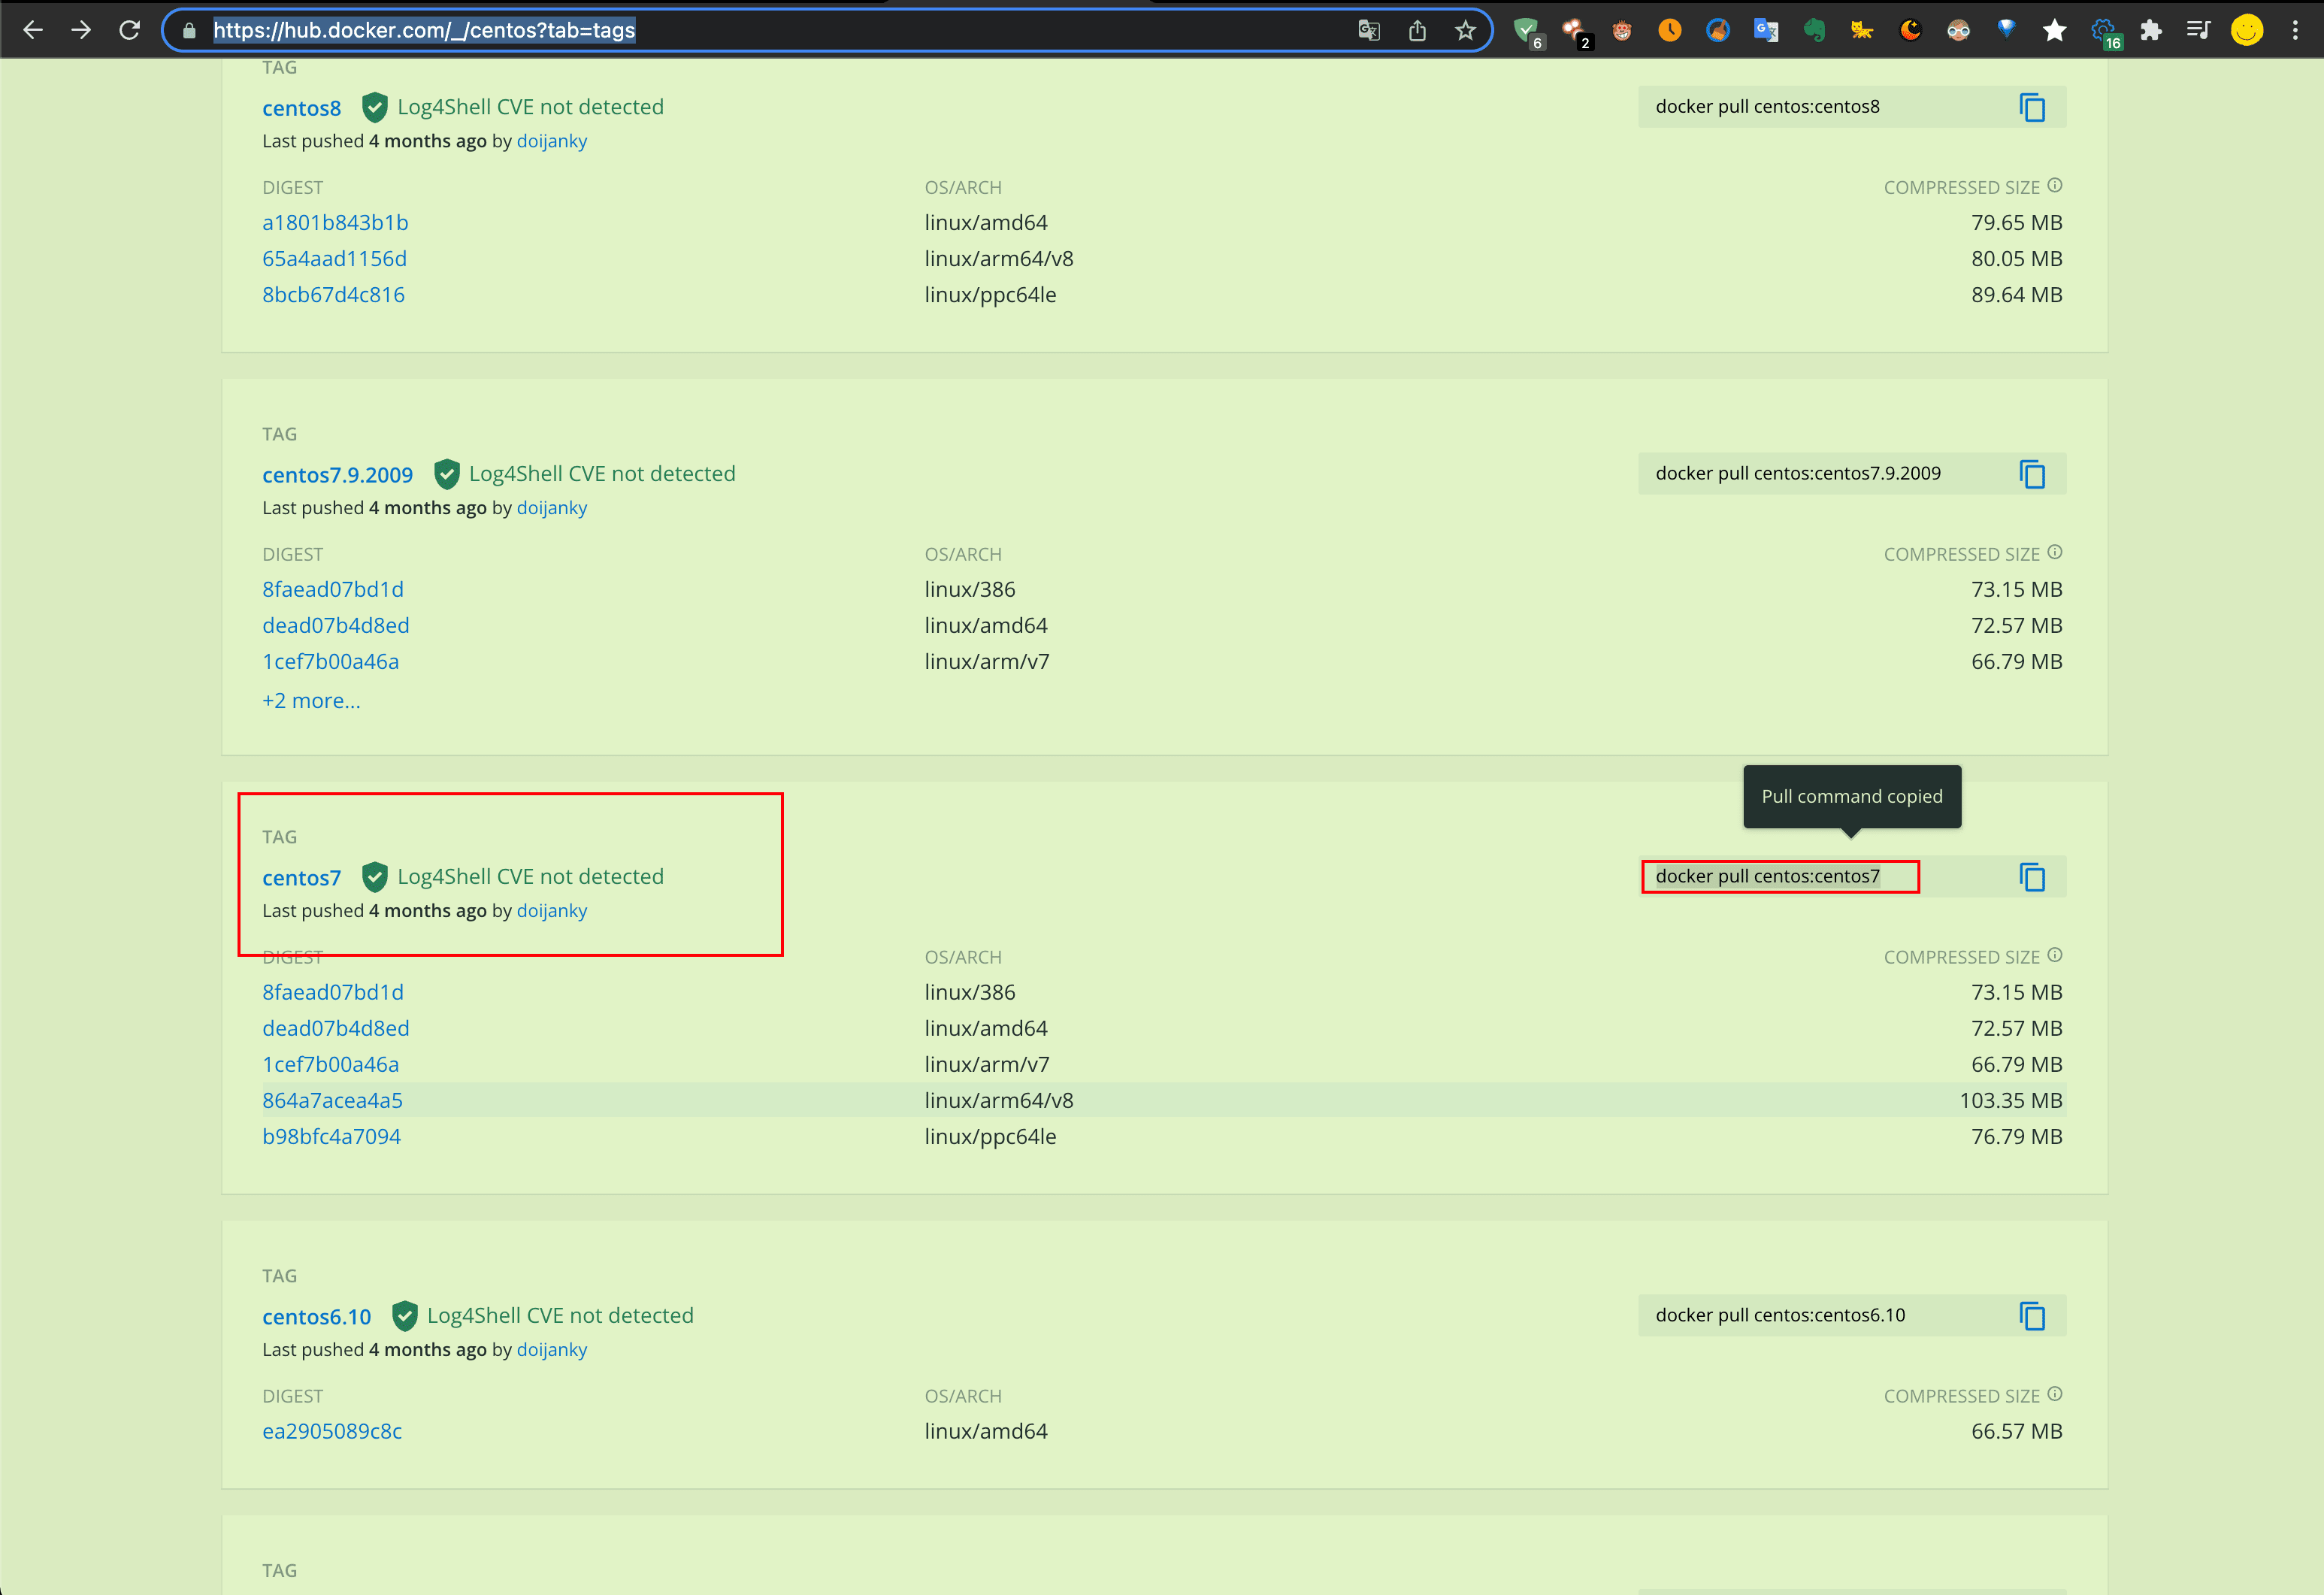The height and width of the screenshot is (1595, 2324).
Task: Open the Evernote elephant extension
Action: 1814,30
